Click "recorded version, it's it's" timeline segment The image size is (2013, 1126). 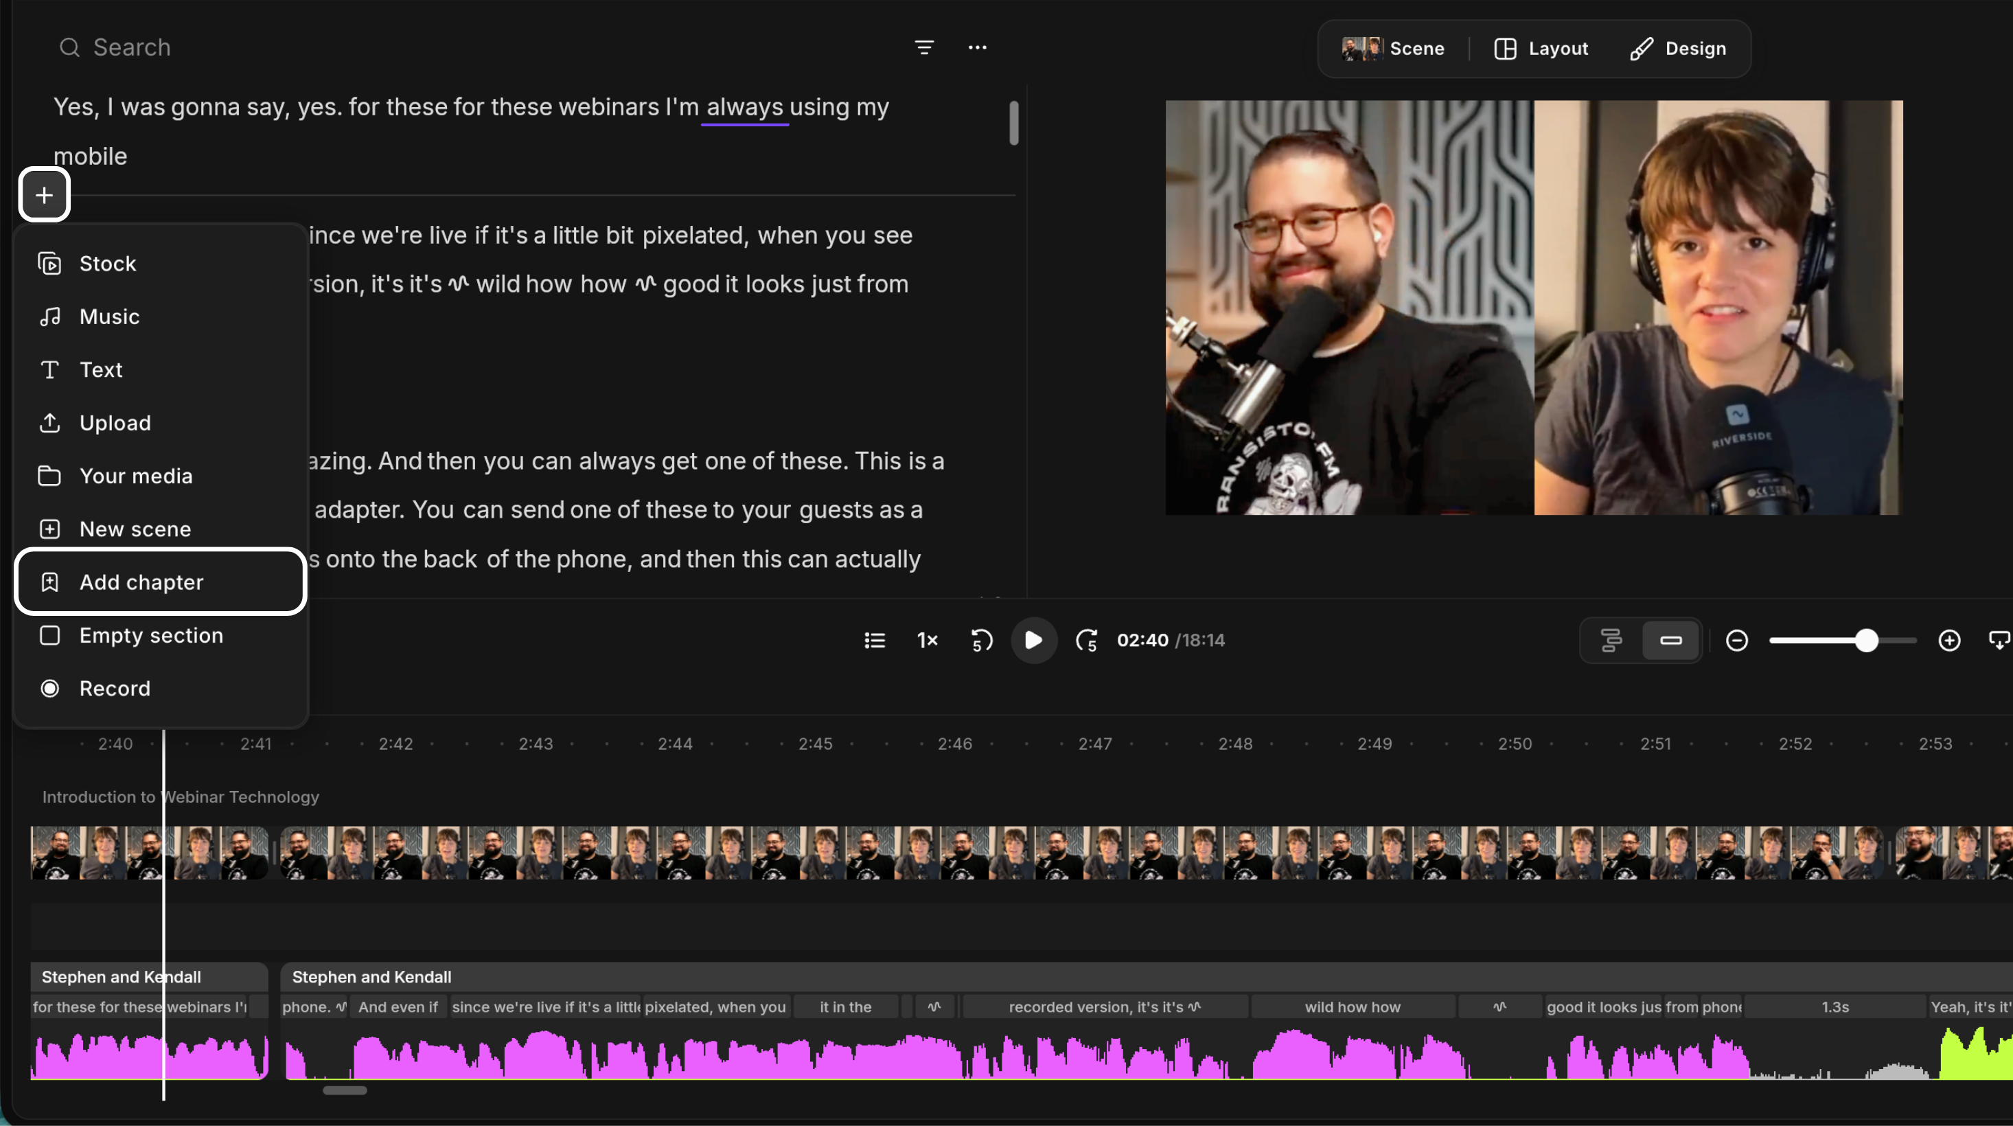[1105, 1007]
